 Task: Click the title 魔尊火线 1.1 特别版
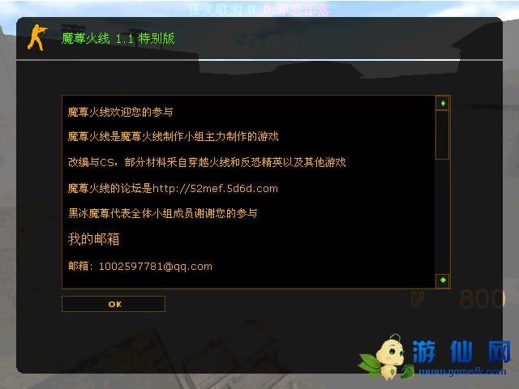point(118,39)
